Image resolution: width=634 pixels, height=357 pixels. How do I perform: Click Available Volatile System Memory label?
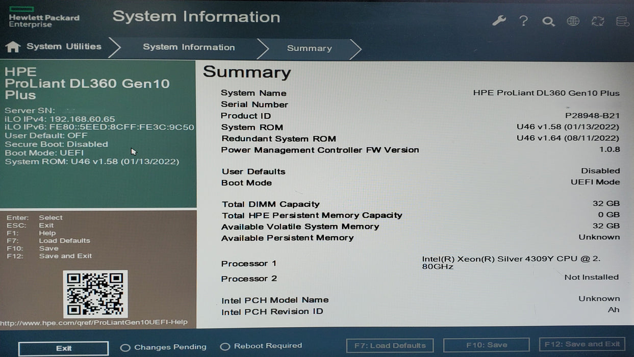[300, 226]
